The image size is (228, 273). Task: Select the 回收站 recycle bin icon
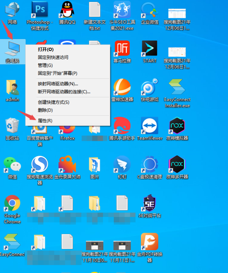(12, 125)
